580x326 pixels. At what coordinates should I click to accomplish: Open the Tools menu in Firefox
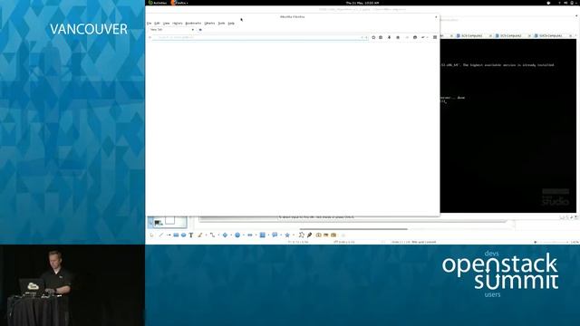coord(221,24)
